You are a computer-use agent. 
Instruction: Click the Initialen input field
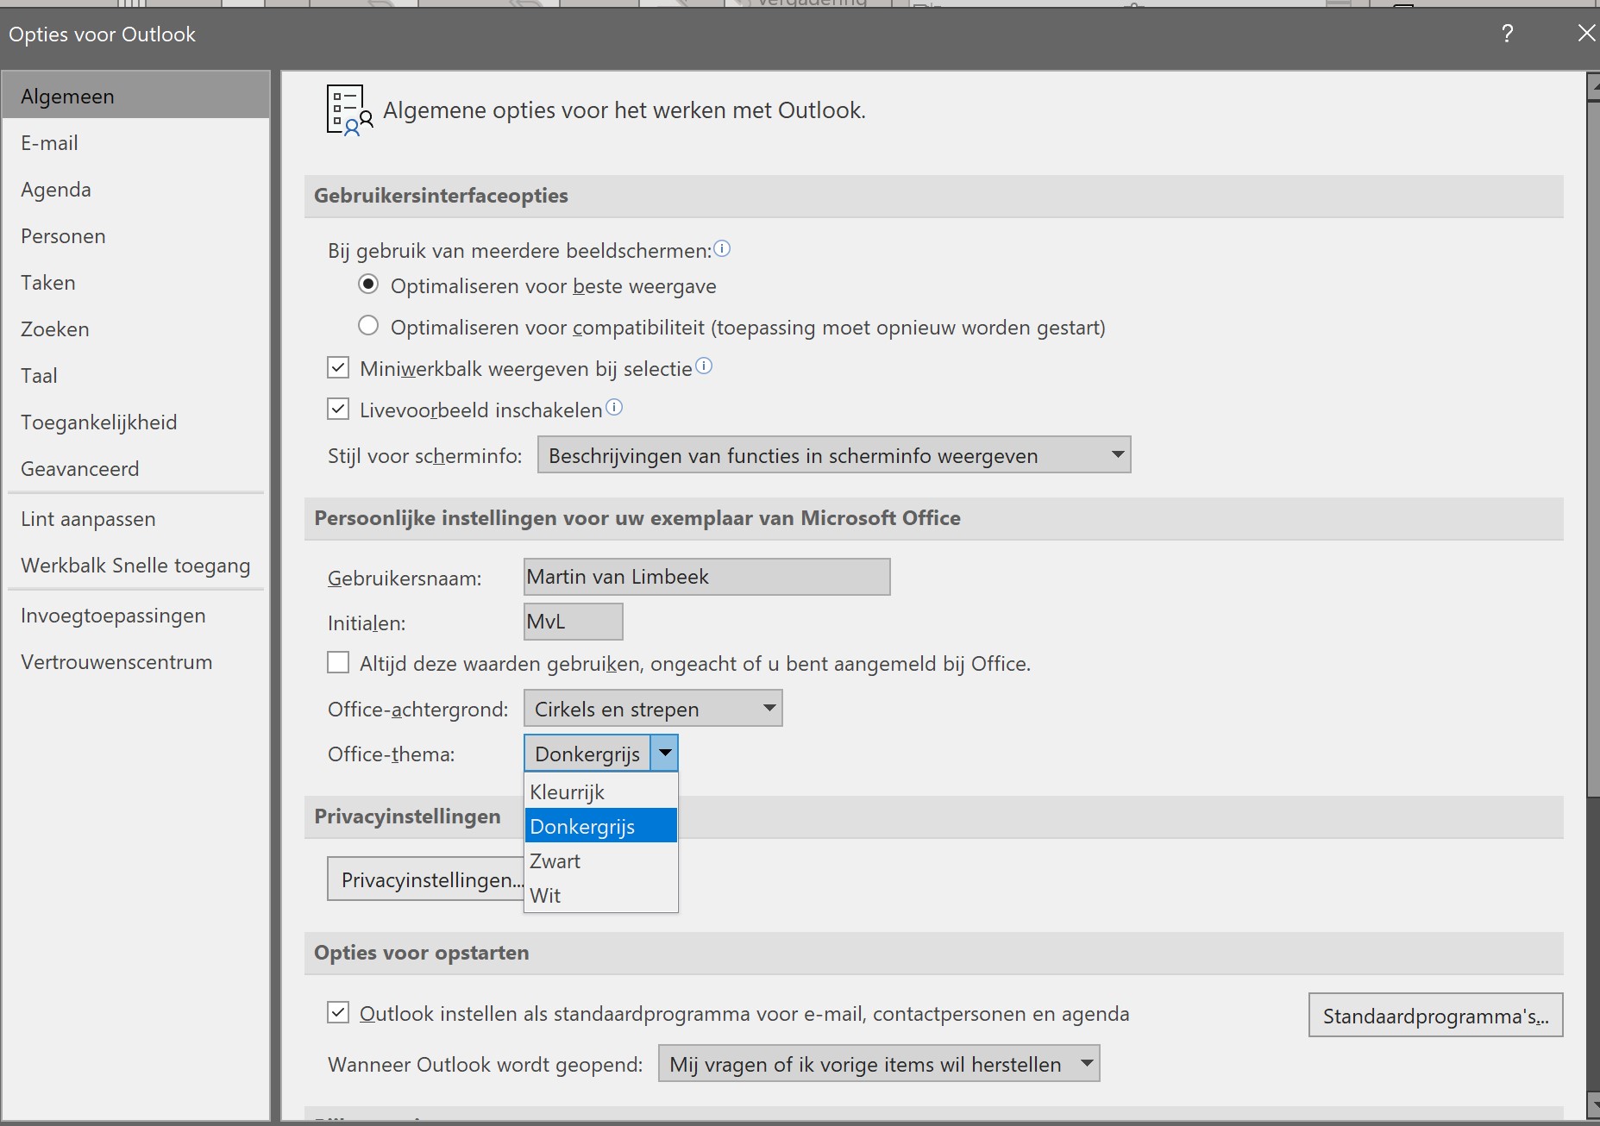[x=573, y=621]
